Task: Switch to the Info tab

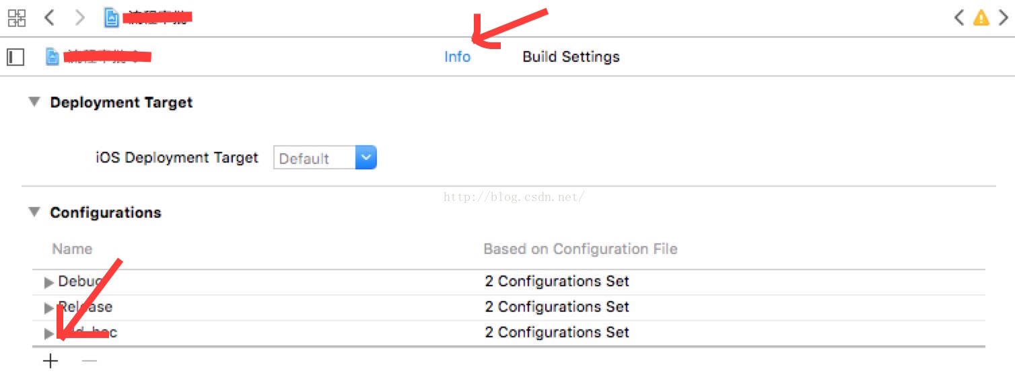Action: click(457, 57)
